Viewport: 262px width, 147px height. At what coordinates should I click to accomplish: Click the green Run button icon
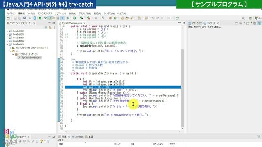(x=75, y=18)
